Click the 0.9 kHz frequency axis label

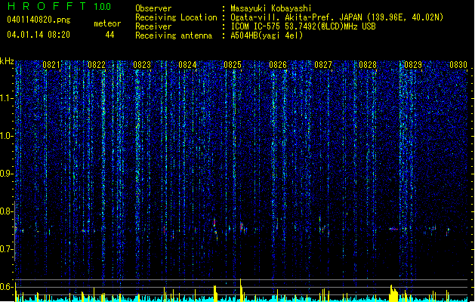click(x=6, y=174)
